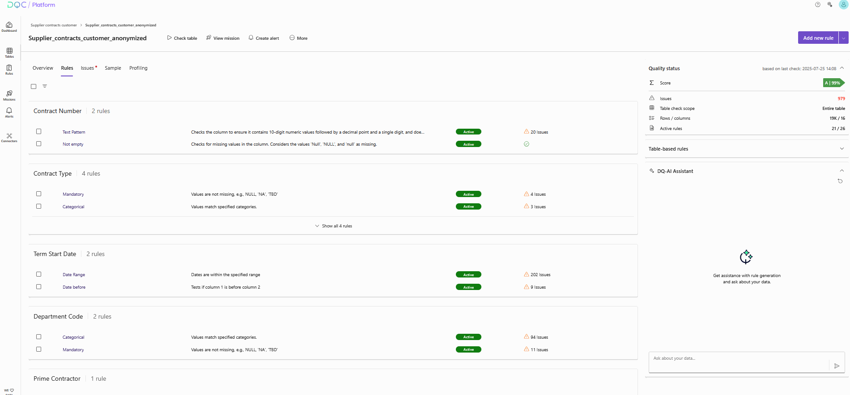This screenshot has height=395, width=850.
Task: Click the 979 issues count
Action: (x=841, y=99)
